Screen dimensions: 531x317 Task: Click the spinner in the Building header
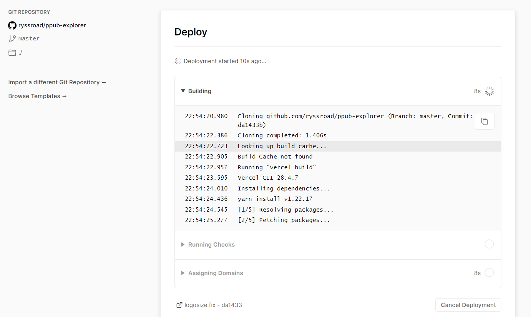pos(489,91)
